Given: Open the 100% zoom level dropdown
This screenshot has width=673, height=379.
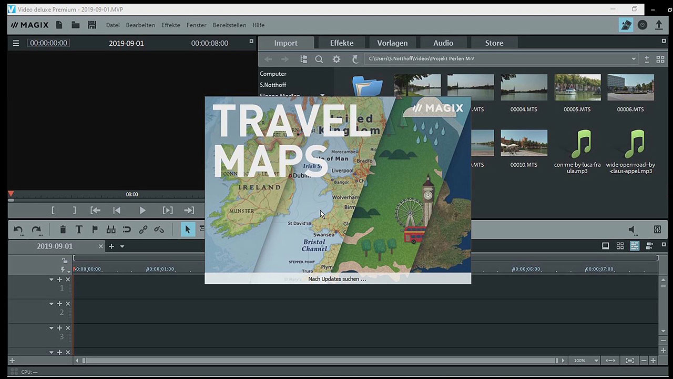Looking at the screenshot, I should pos(596,361).
